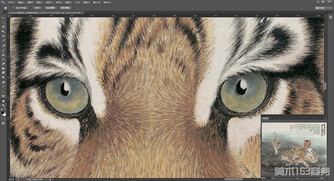334x181 pixels.
Task: Change the screen mode
Action: pyautogui.click(x=3, y=123)
